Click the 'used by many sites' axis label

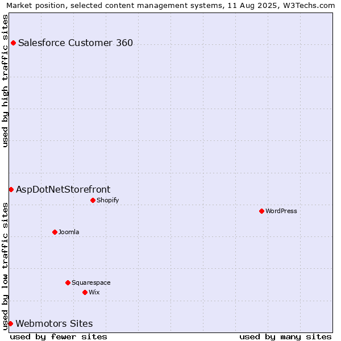(x=285, y=337)
